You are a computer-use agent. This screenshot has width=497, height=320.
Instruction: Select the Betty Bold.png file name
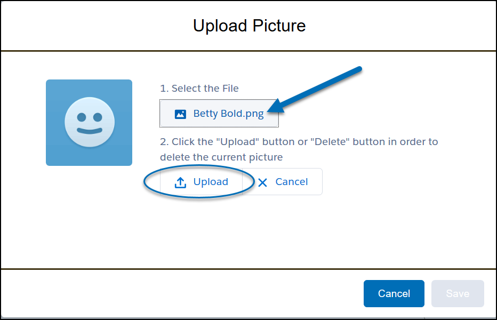tap(228, 114)
